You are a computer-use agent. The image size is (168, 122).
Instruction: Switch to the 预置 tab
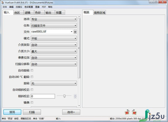click(x=60, y=13)
